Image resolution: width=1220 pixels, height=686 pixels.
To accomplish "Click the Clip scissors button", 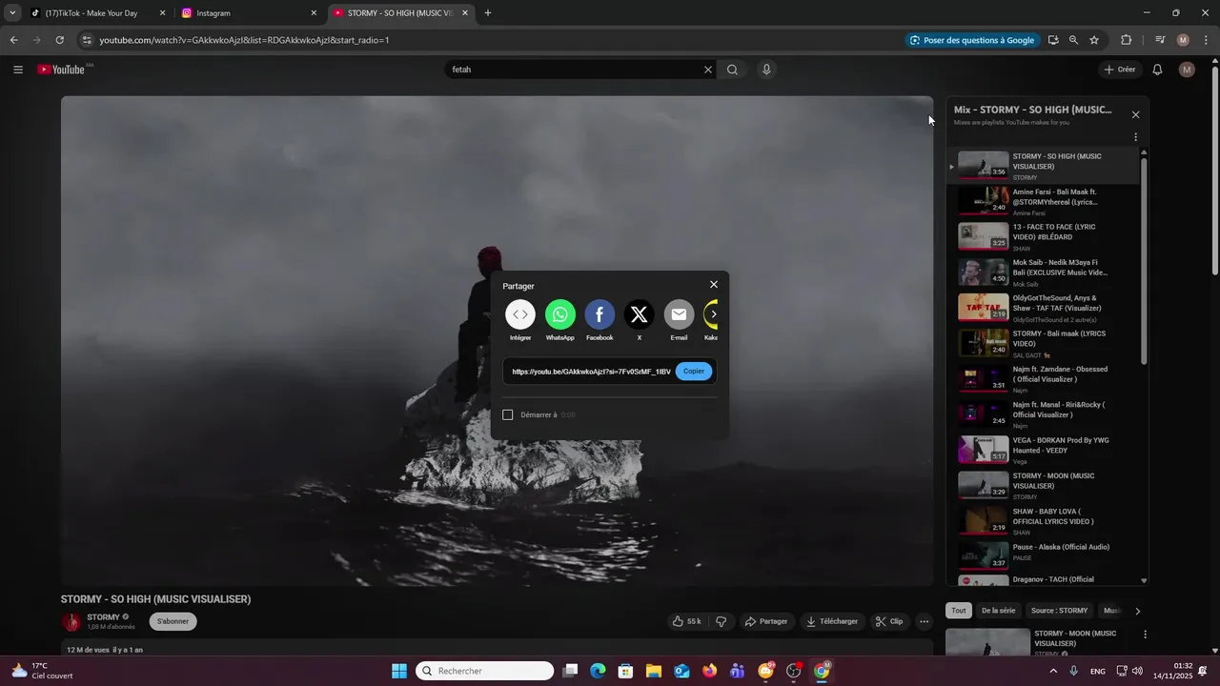I will click(889, 621).
